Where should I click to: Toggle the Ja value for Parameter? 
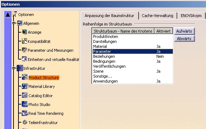tap(158, 51)
